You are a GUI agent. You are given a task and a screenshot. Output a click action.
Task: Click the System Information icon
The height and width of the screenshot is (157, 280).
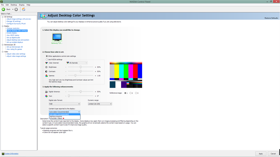3,154
